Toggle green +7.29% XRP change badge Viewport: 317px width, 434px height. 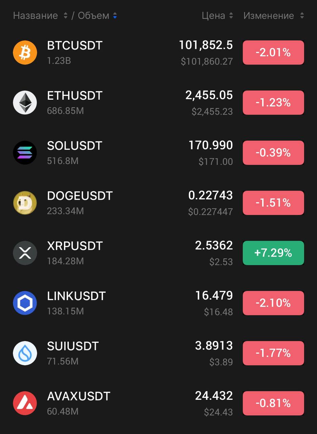pos(273,253)
